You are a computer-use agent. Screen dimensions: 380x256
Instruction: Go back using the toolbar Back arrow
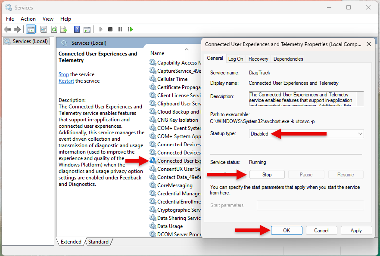point(7,30)
